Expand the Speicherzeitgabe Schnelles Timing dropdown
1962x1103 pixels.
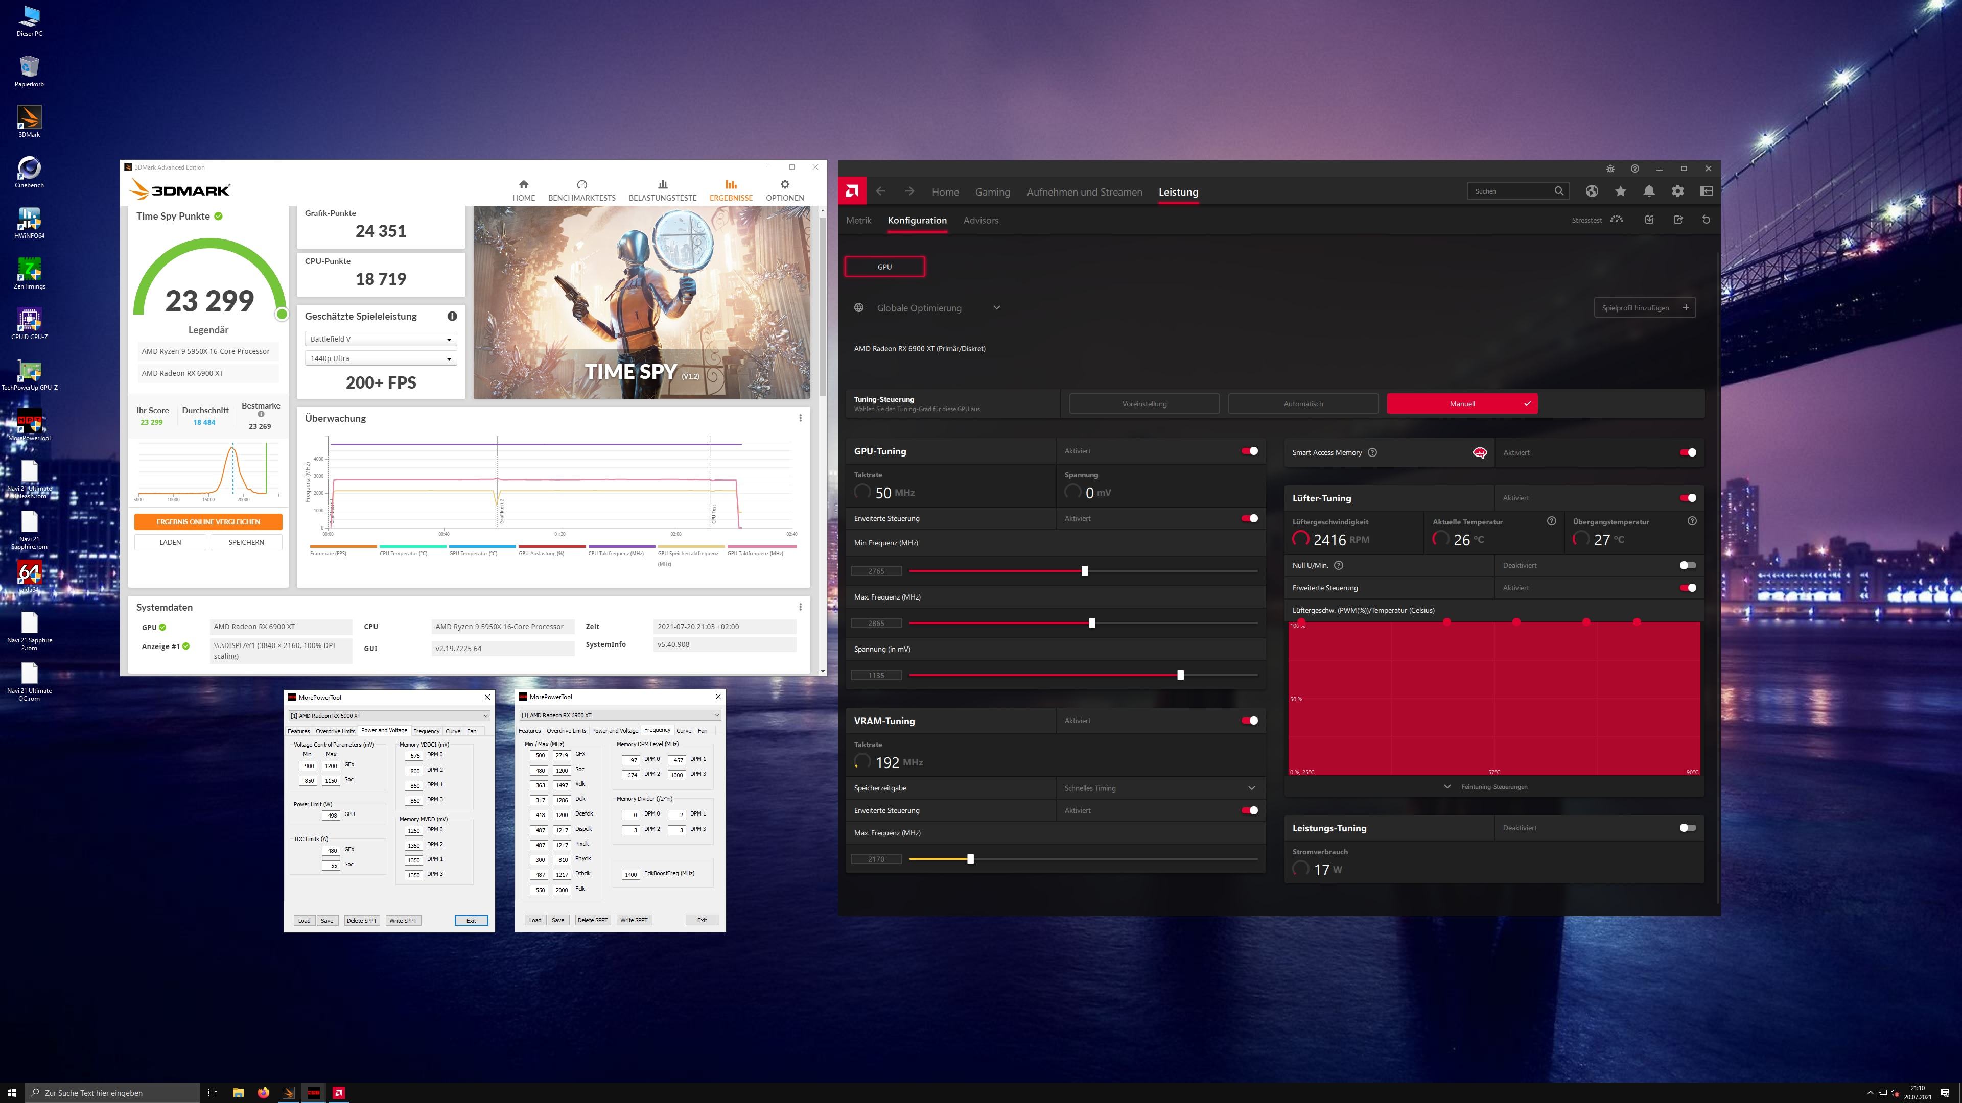[1251, 788]
